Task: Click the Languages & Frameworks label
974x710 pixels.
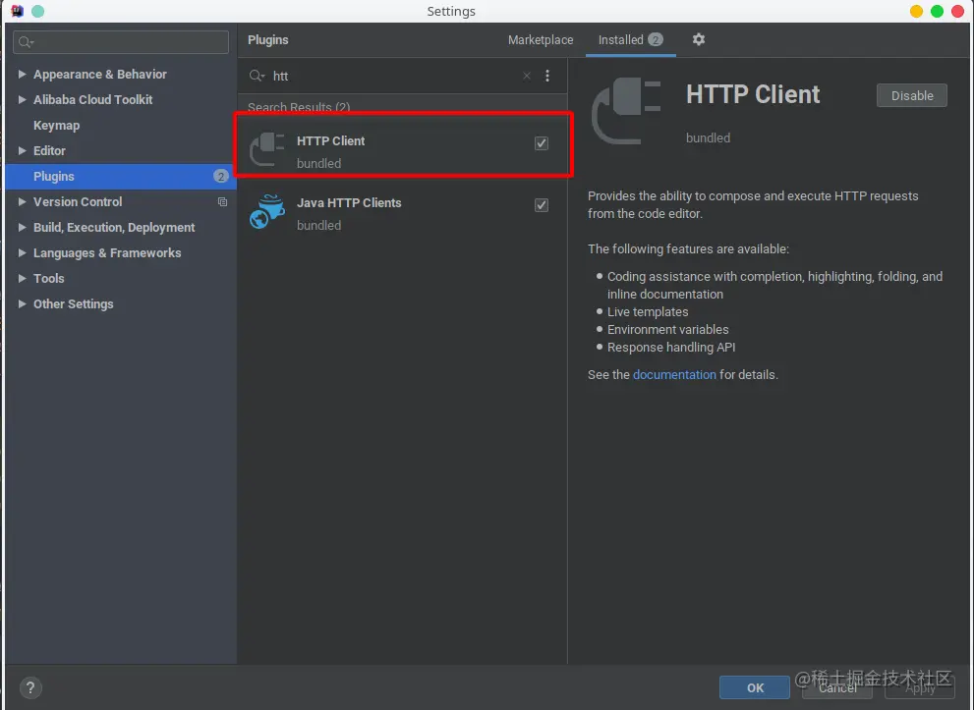Action: pos(107,252)
